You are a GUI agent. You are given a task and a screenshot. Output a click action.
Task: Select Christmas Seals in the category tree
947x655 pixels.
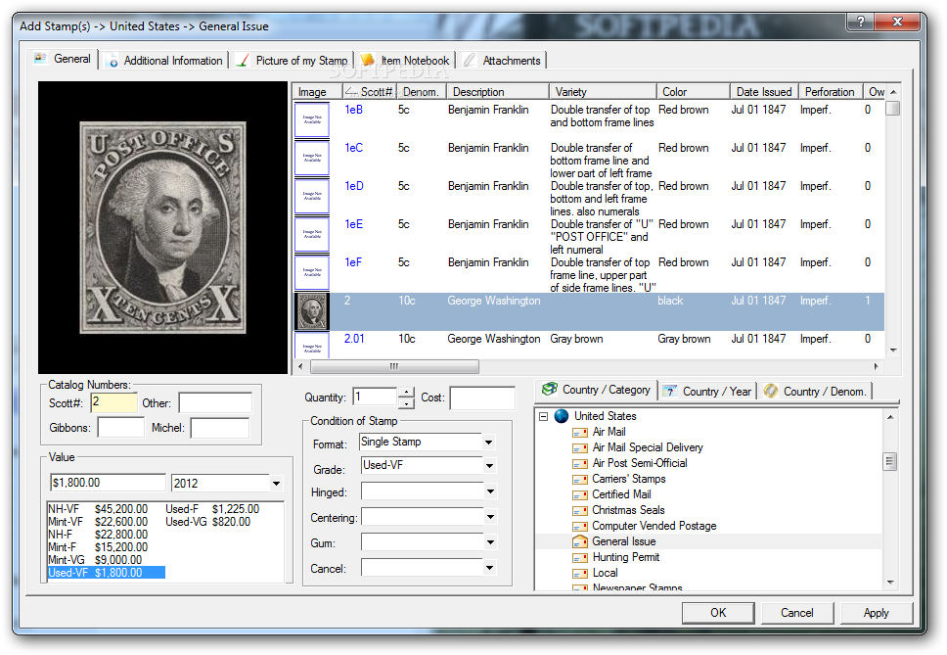point(628,510)
